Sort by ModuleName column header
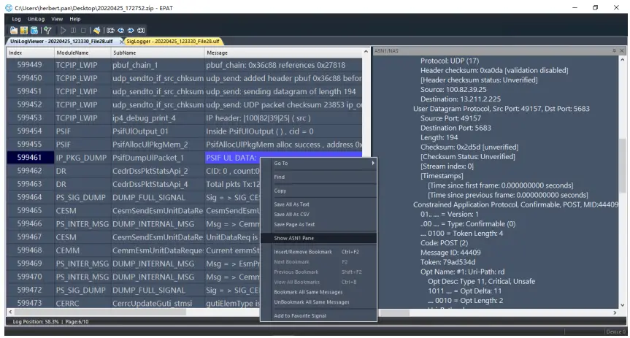630x338 pixels. [73, 53]
